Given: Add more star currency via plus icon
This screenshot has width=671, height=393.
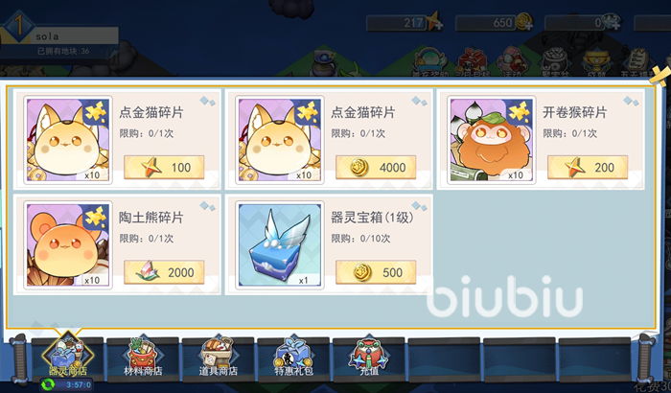Looking at the screenshot, I should click(x=437, y=25).
